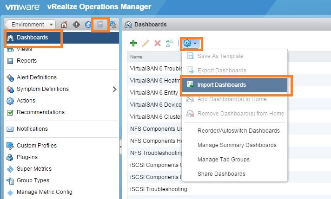331x199 pixels.
Task: Click the Content icon in navigation toolbar
Action: click(100, 25)
